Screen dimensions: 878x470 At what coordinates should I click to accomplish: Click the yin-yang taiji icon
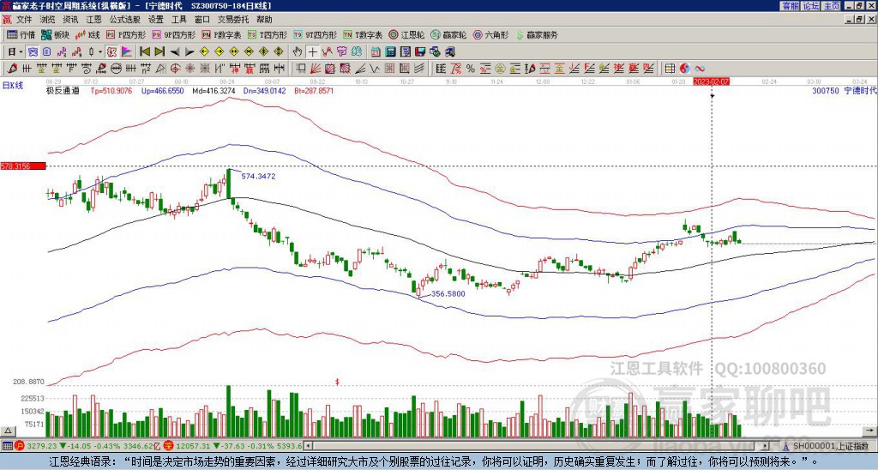pos(684,69)
